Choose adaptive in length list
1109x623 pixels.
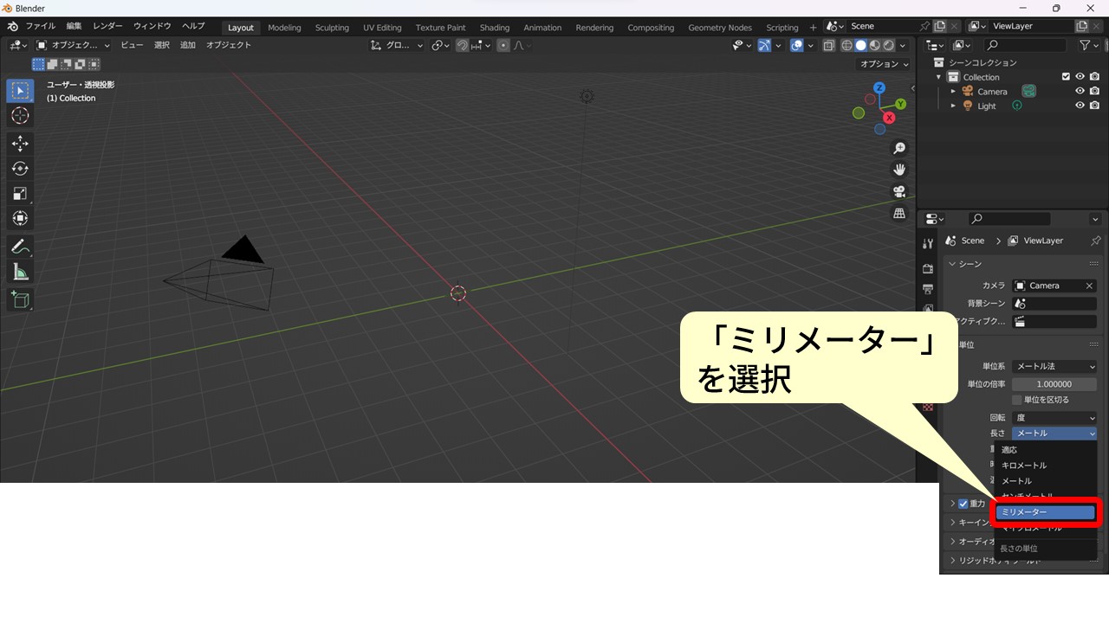(x=1046, y=450)
